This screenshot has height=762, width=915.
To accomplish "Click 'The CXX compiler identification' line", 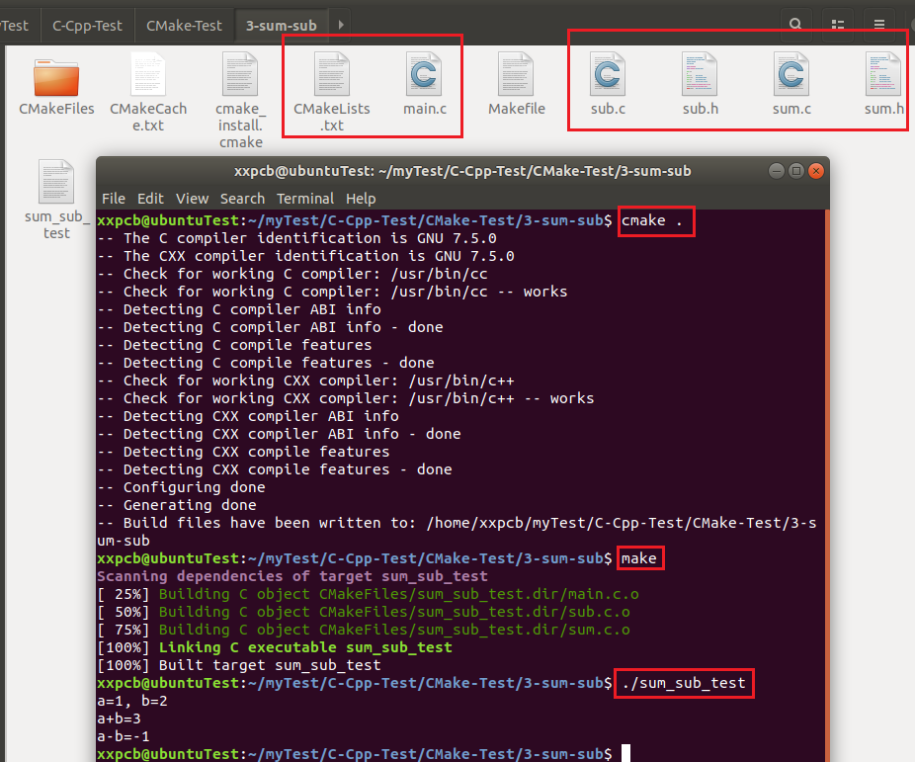I will pos(305,256).
